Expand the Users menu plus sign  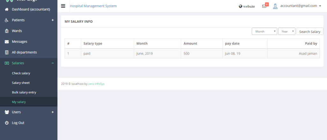click(x=53, y=112)
